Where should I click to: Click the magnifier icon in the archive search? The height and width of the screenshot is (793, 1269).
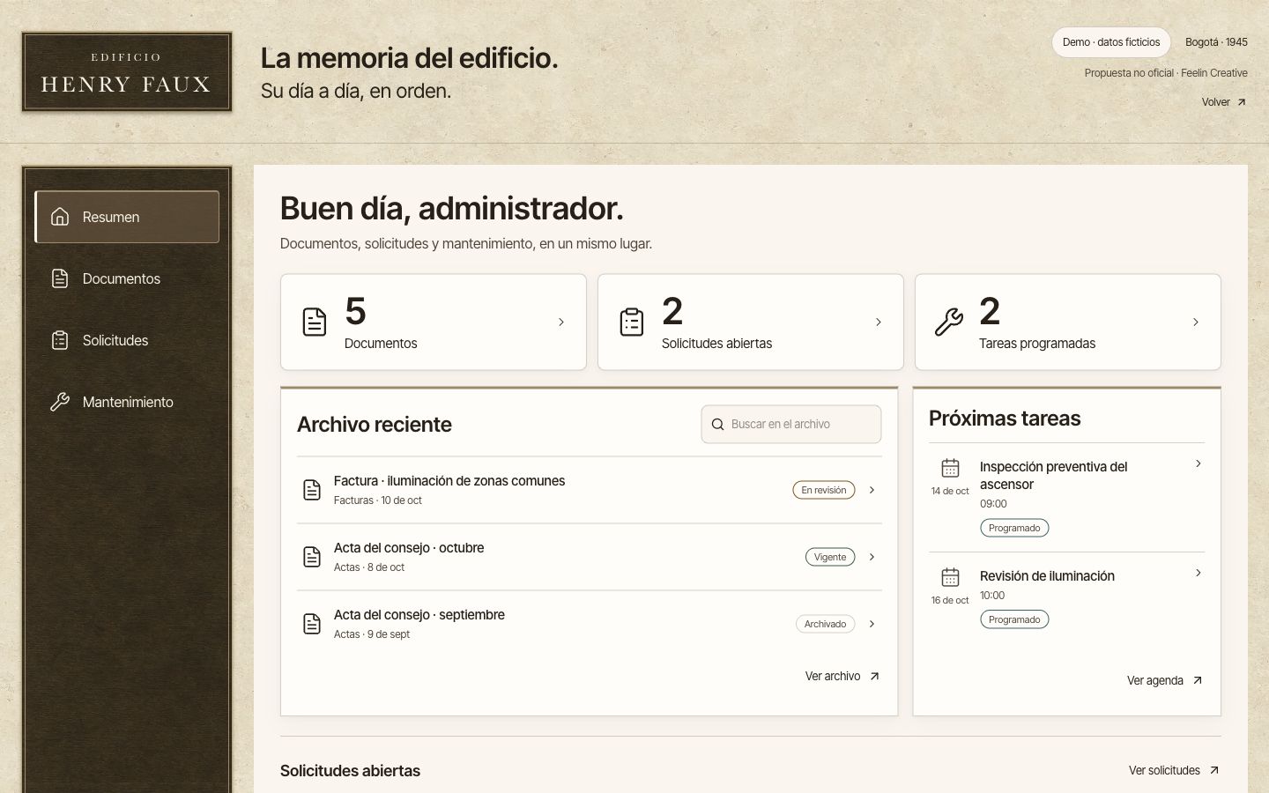pos(717,424)
